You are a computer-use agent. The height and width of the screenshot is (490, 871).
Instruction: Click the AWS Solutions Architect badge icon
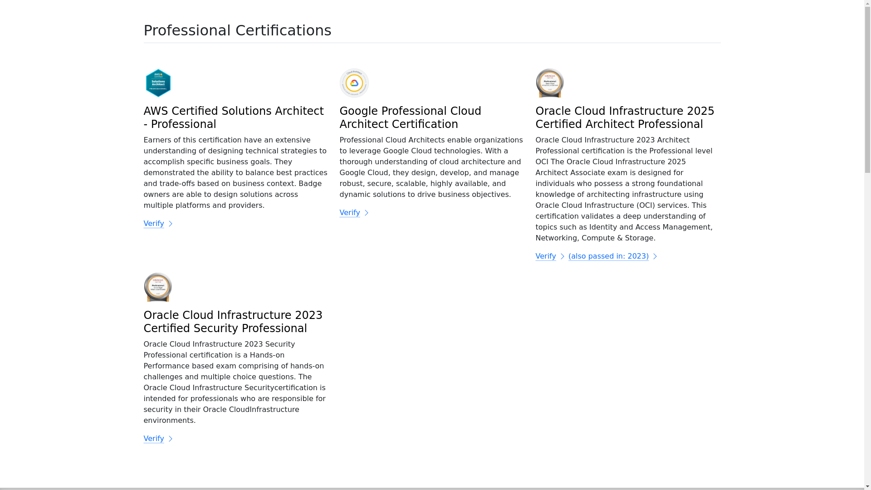158,83
